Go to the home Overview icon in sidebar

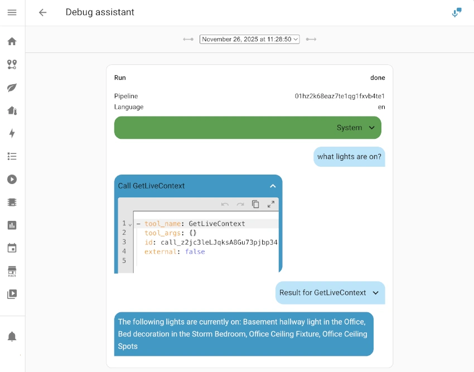tap(12, 41)
